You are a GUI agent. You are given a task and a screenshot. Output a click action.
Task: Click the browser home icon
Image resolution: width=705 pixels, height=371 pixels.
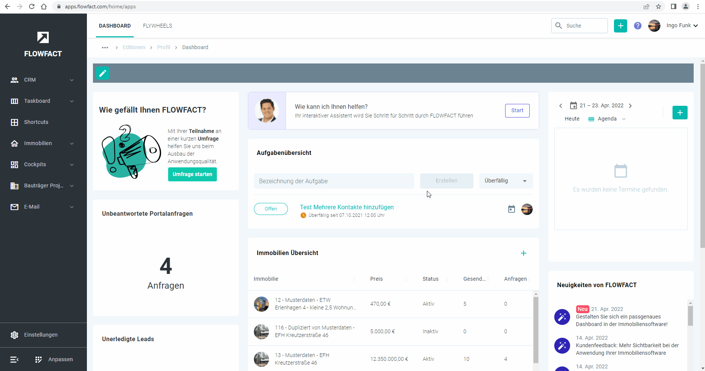44,6
